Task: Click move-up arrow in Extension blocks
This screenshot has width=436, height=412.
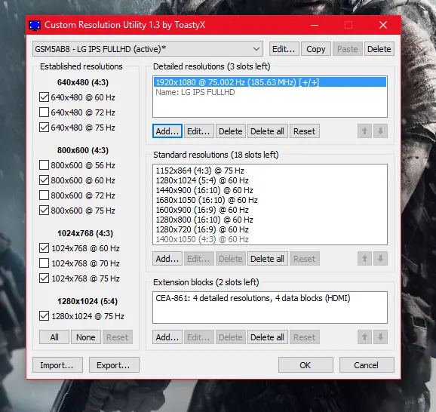Action: (364, 337)
